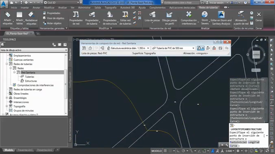Viewport: 275px width, 154px height.
Task: Open Prospector side tab in Toolspace
Action: [70, 54]
